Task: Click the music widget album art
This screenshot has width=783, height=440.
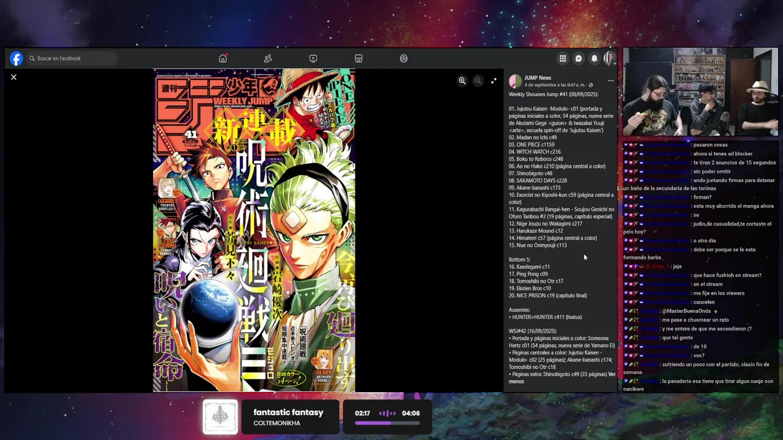Action: coord(220,417)
